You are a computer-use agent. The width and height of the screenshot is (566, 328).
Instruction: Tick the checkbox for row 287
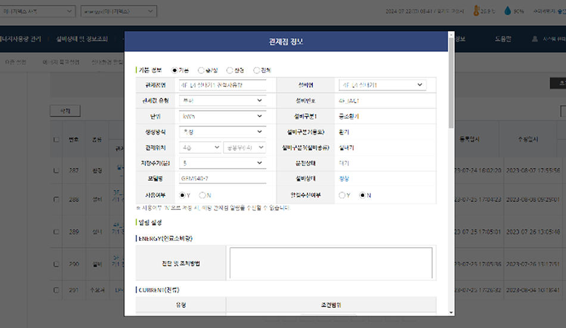[56, 171]
